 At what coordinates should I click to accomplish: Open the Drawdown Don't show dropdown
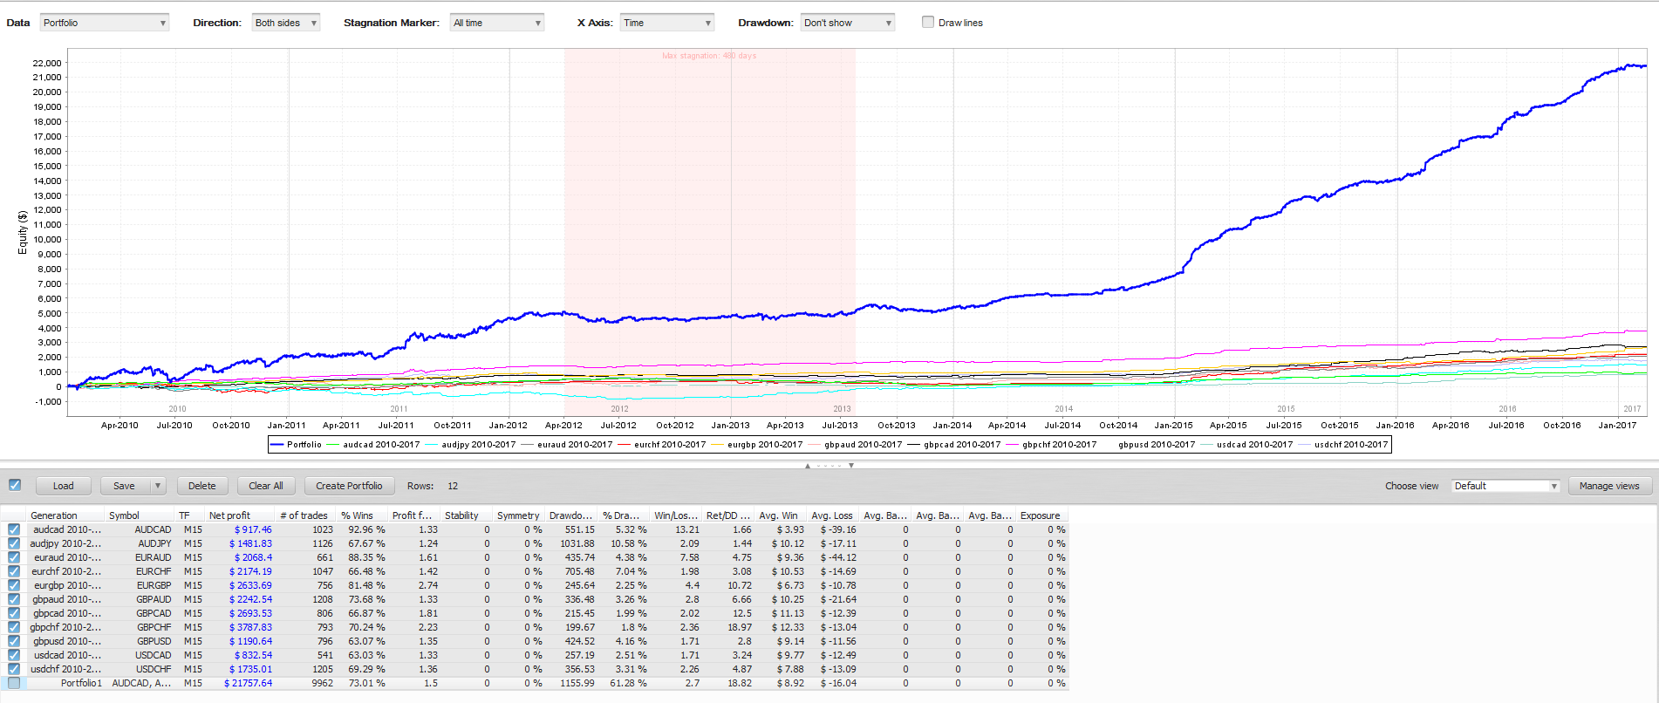[x=848, y=23]
